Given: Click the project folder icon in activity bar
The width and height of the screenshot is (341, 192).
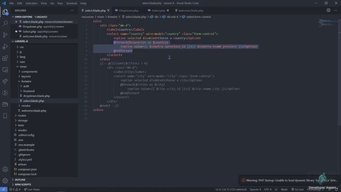Looking at the screenshot, I should pos(5,105).
